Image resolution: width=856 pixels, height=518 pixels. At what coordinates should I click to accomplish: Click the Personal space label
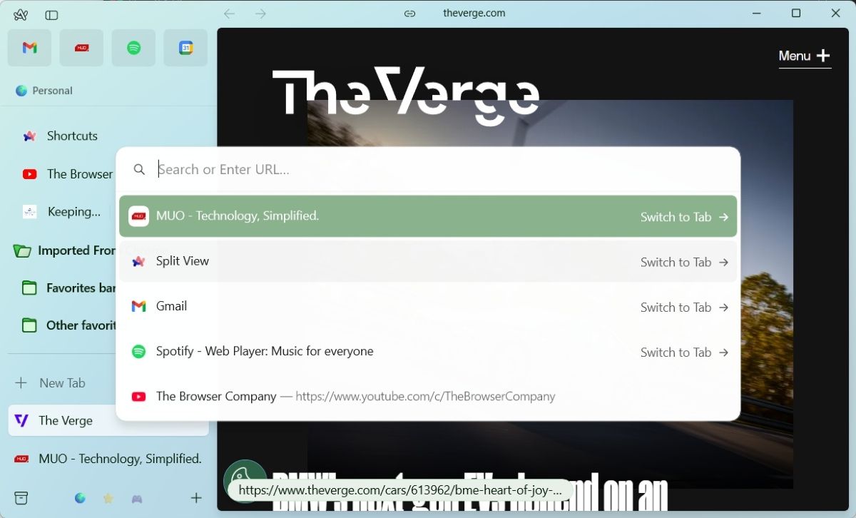[x=52, y=91]
